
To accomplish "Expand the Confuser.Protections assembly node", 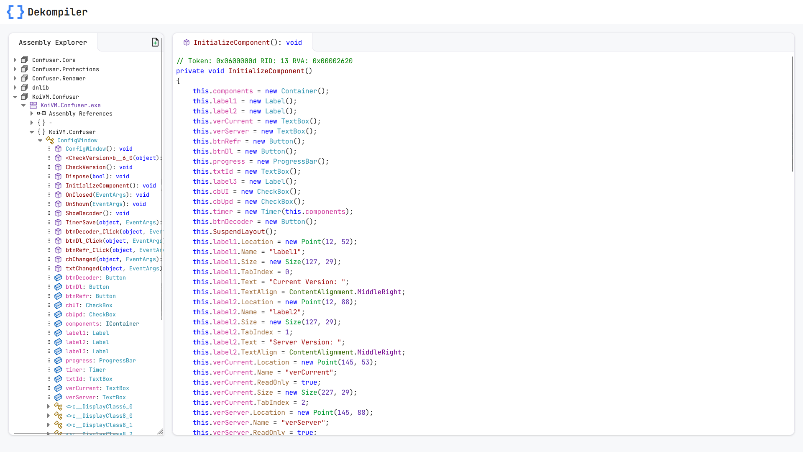I will coord(15,69).
